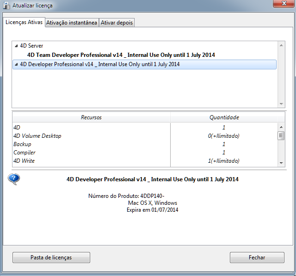Click the Número do Produto 4DDP140- text
Screen dimensions: 296x276
click(126, 196)
